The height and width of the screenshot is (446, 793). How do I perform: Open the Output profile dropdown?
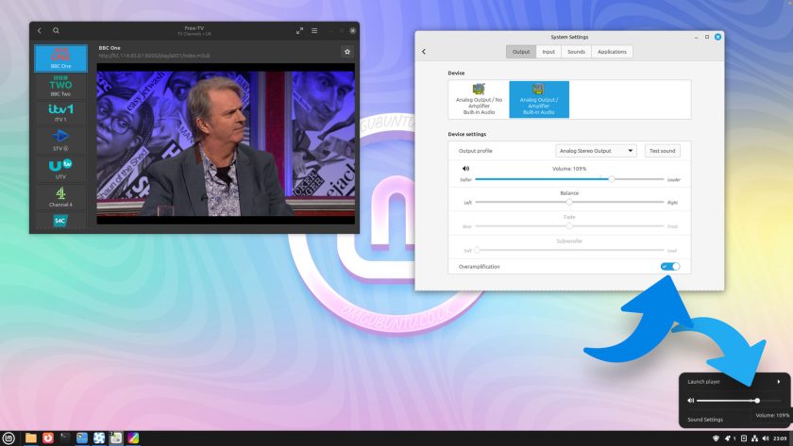pyautogui.click(x=596, y=151)
